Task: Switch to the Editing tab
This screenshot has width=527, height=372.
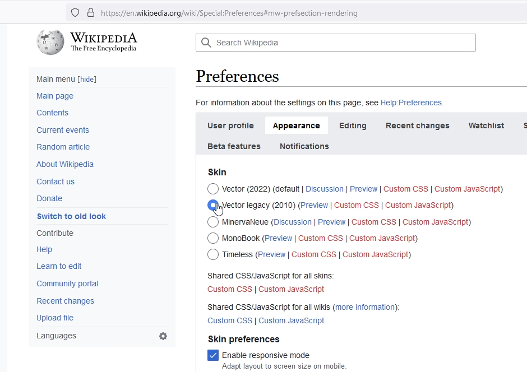Action: 352,125
